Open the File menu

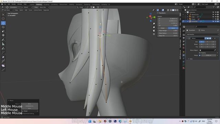(5, 4)
